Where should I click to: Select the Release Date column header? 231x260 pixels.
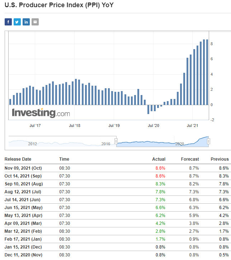pos(18,159)
